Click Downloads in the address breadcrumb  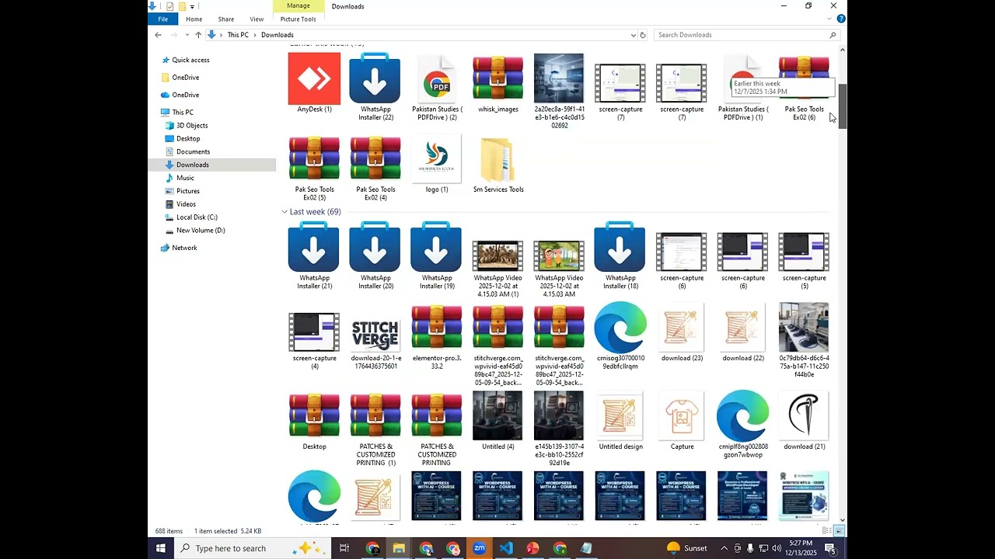pyautogui.click(x=278, y=35)
